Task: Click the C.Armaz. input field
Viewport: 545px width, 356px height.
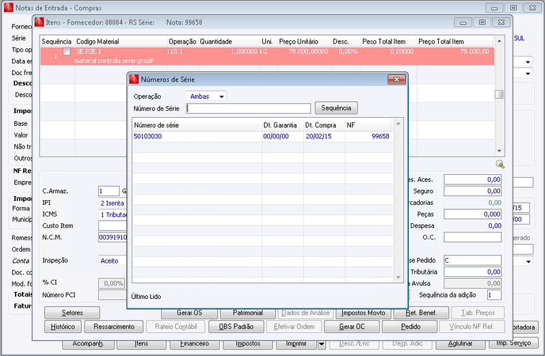Action: click(109, 191)
